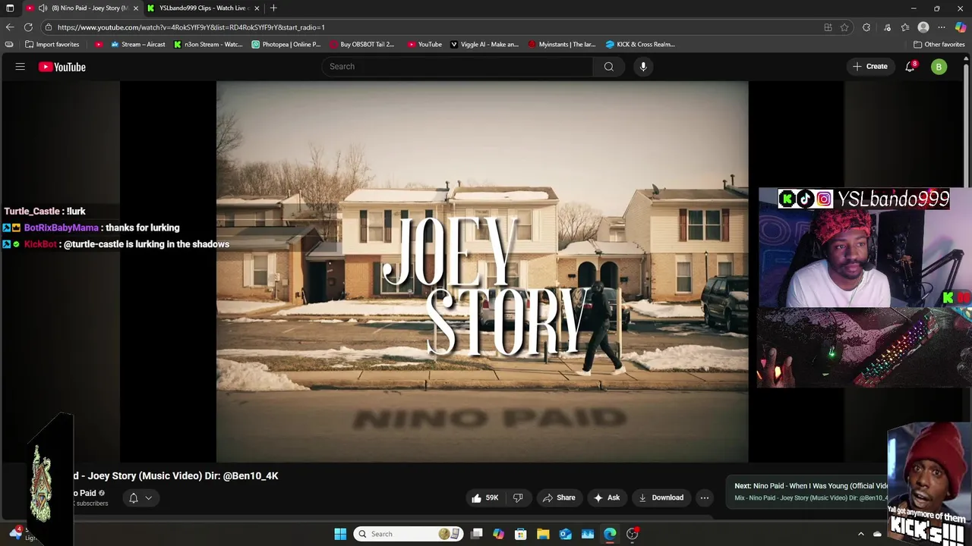
Task: Open Edge profile icon
Action: tap(923, 27)
